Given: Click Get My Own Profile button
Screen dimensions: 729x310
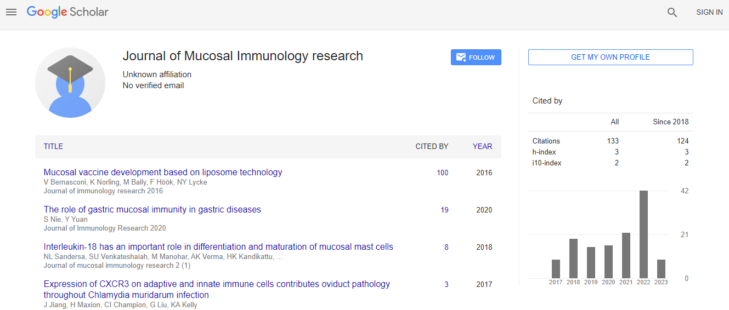Looking at the screenshot, I should coord(610,57).
